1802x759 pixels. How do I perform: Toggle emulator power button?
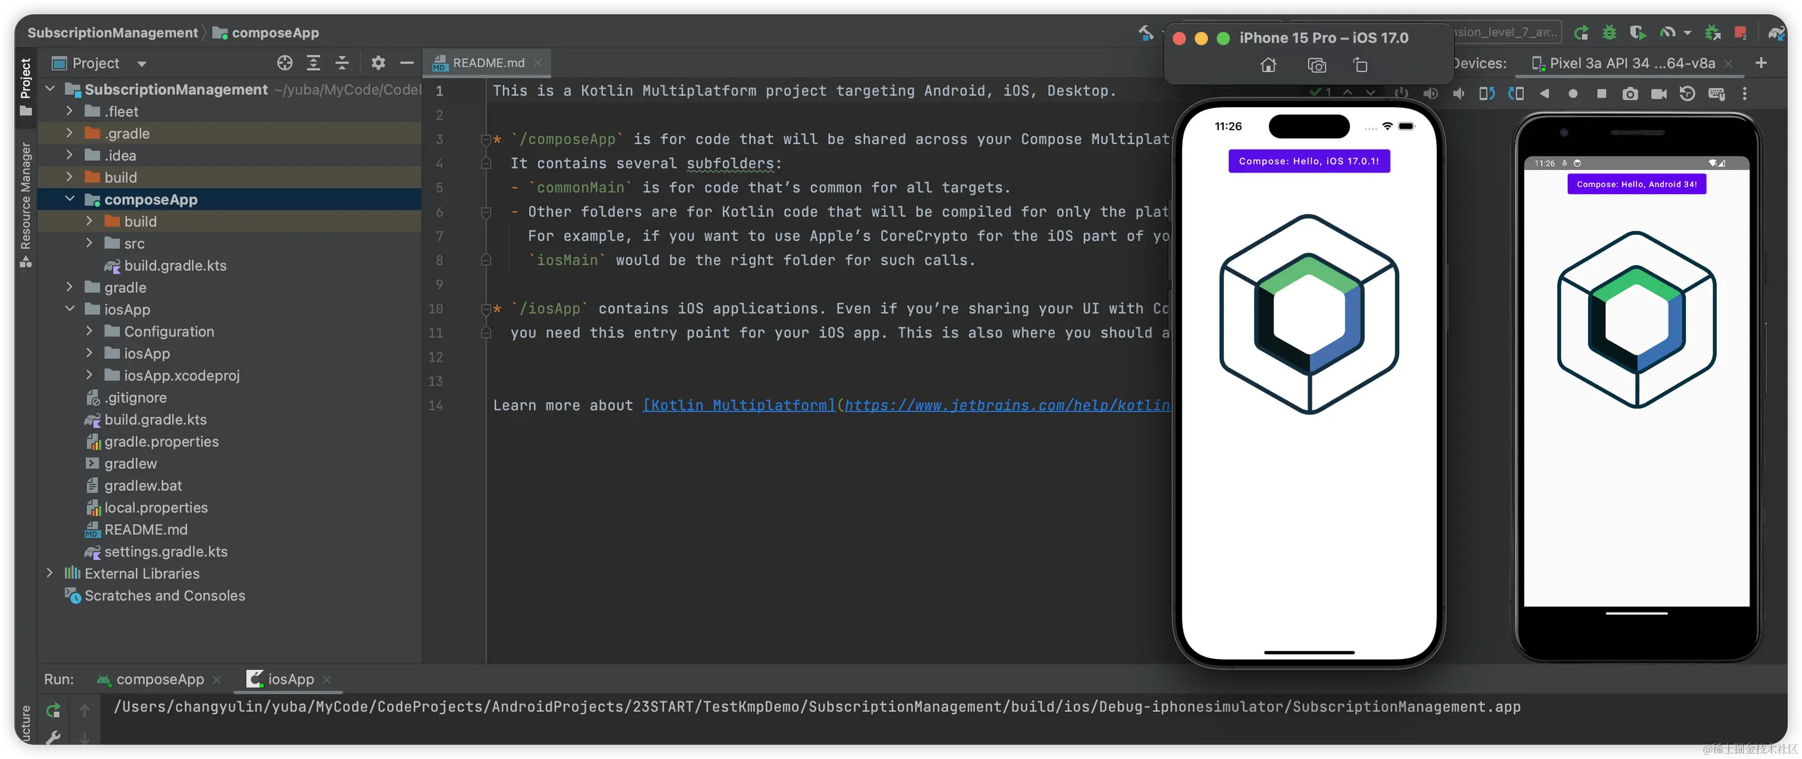coord(1401,94)
